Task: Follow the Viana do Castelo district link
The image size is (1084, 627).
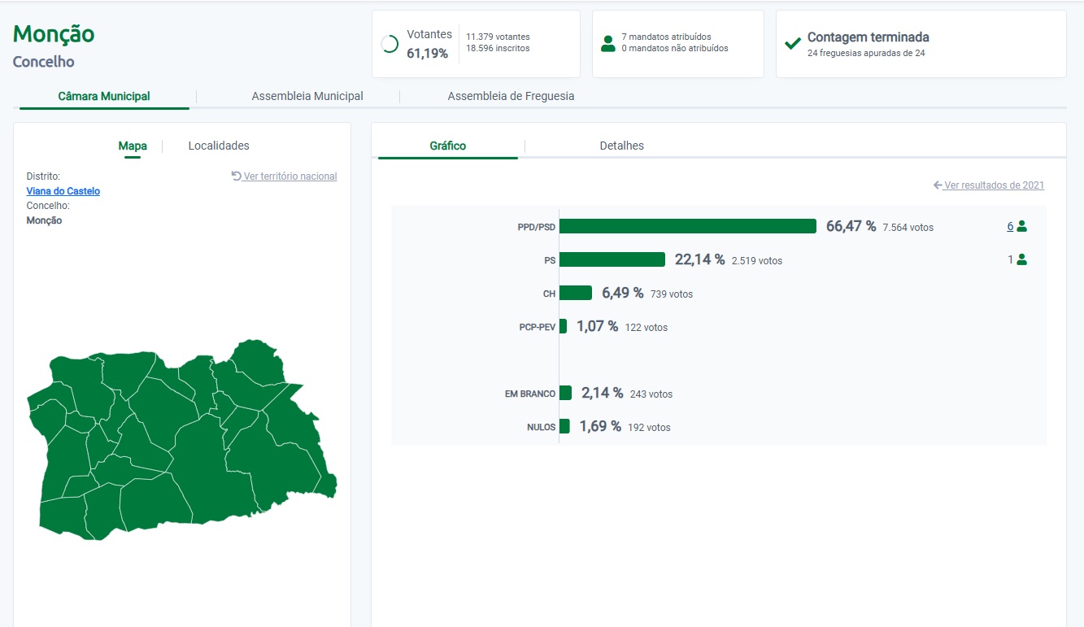Action: [x=63, y=191]
